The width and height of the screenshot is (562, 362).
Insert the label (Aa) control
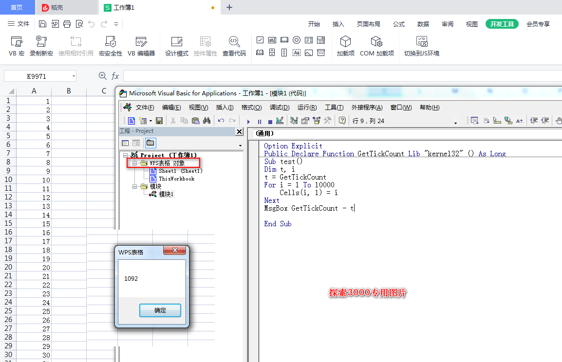click(x=297, y=53)
